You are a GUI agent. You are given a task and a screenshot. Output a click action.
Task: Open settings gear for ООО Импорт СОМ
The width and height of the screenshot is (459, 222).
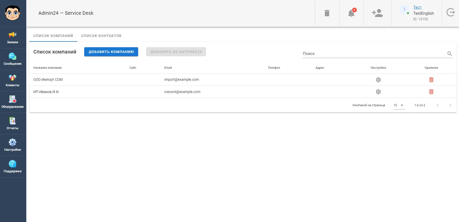[378, 80]
